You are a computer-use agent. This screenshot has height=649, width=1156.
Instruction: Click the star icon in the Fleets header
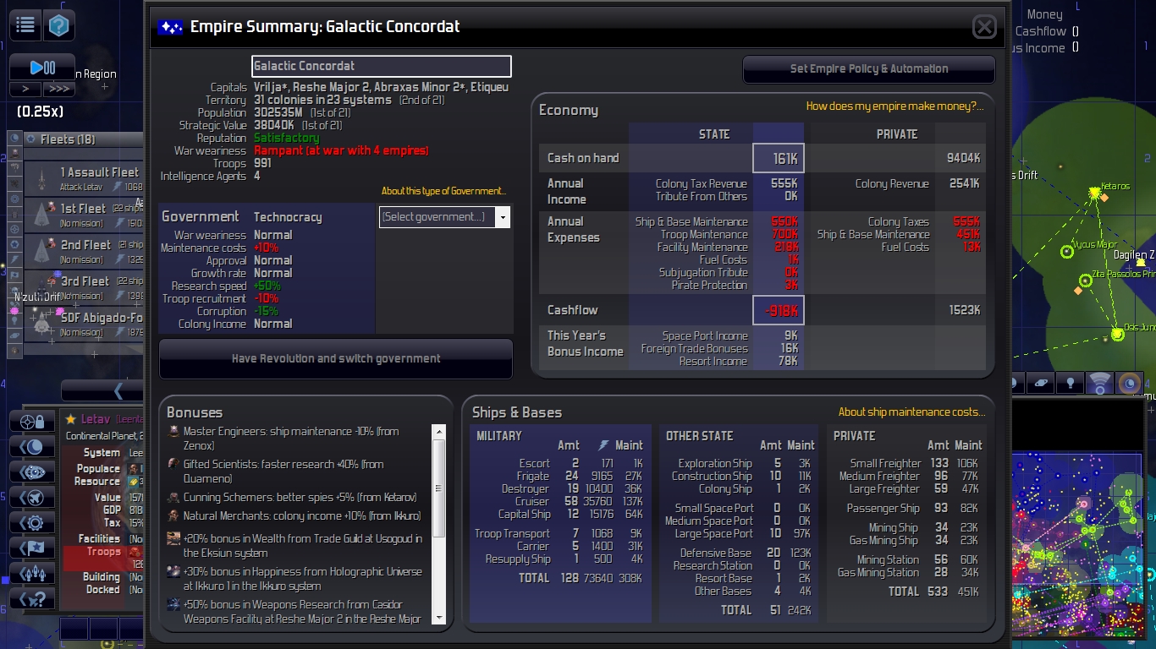(x=31, y=139)
